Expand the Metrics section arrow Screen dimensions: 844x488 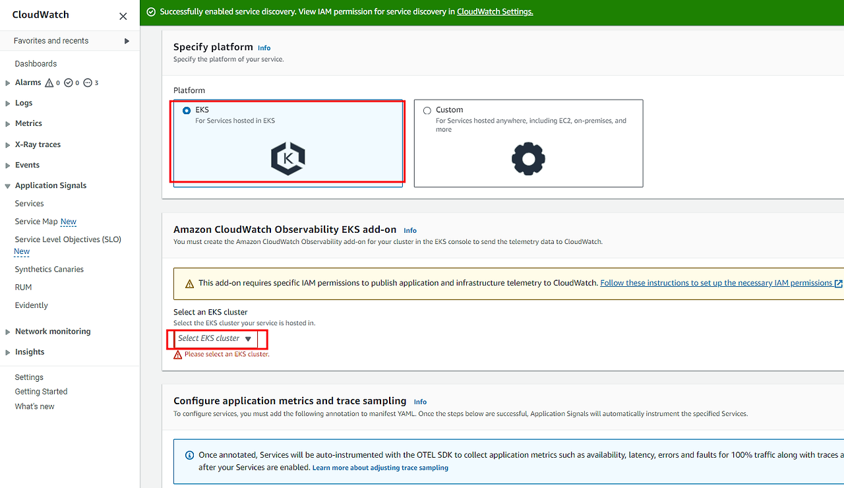7,124
